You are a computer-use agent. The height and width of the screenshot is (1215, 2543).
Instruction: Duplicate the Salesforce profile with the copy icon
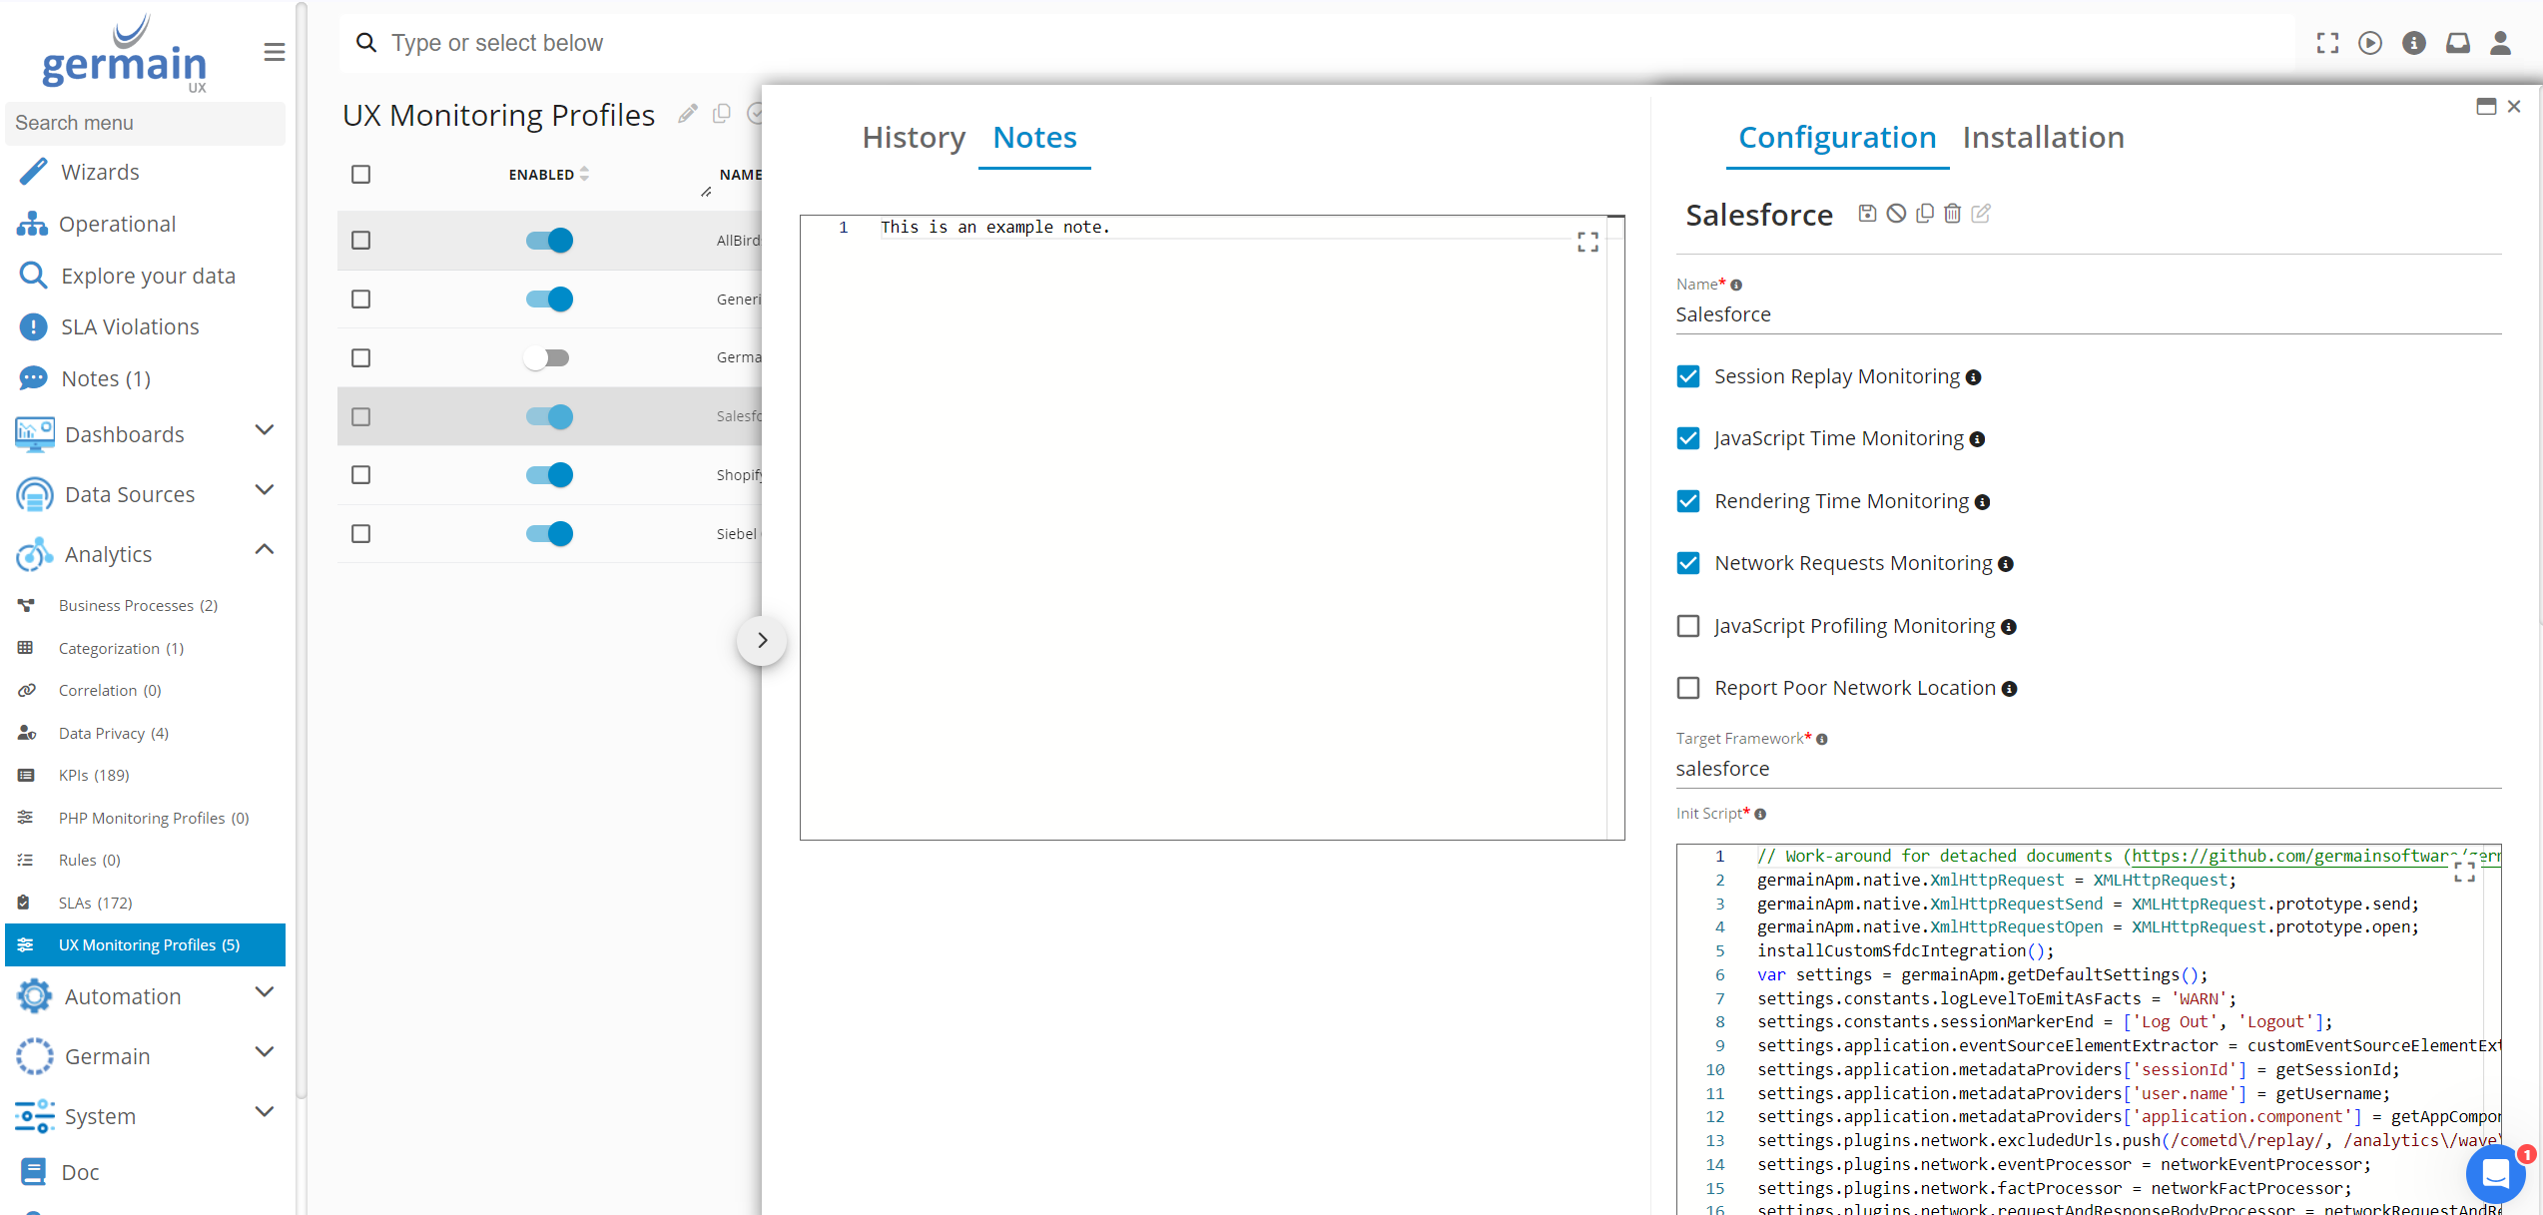point(1924,213)
